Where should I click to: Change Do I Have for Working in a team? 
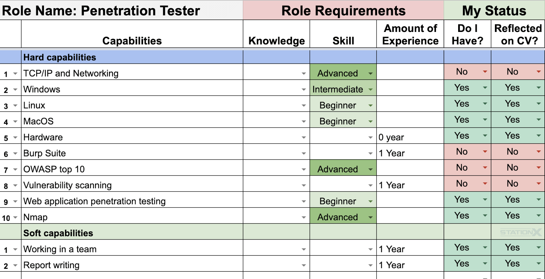point(485,248)
